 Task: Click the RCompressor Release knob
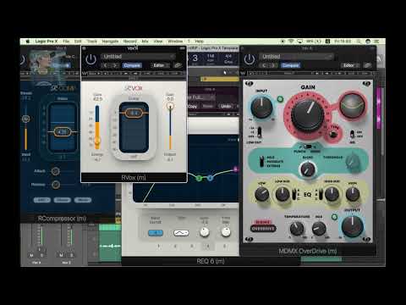pyautogui.click(x=56, y=185)
